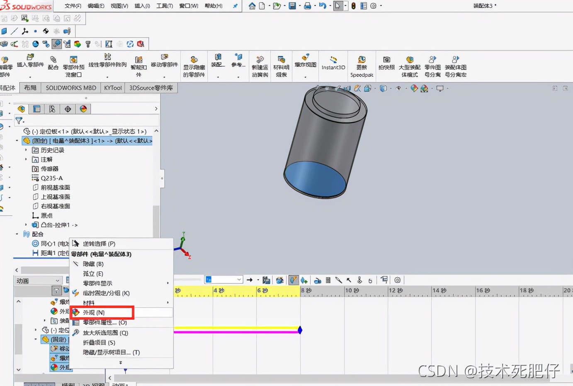Expand the 凸台-拉伸1 feature in tree

(26, 225)
